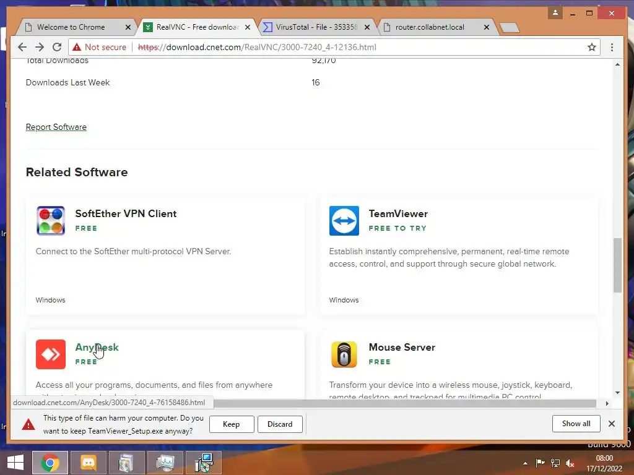Screen dimensions: 634x475
Task: Click horizontal scroll right arrow
Action: coord(607,403)
